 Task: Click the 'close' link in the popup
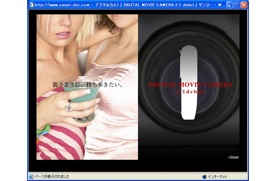point(233,157)
